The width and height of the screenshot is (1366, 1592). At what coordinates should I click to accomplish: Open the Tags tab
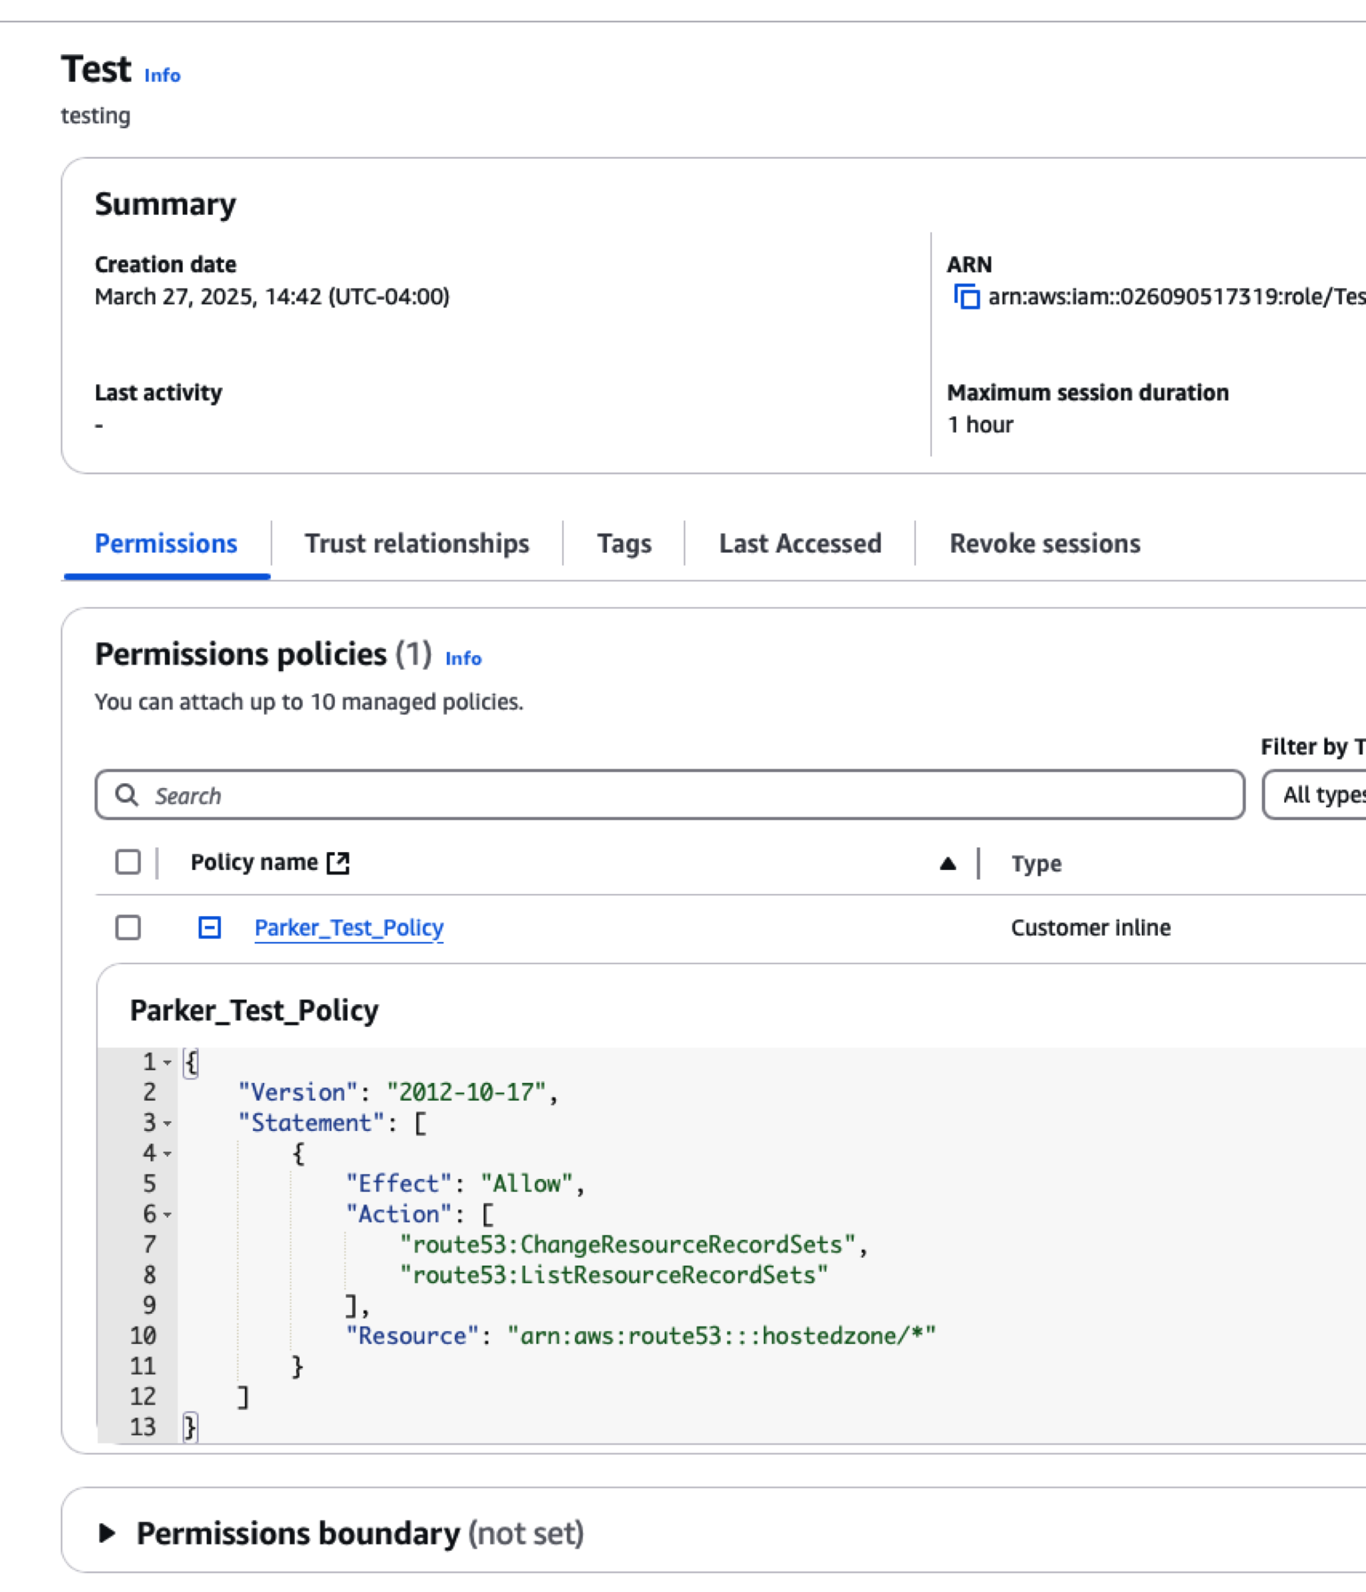pyautogui.click(x=624, y=544)
